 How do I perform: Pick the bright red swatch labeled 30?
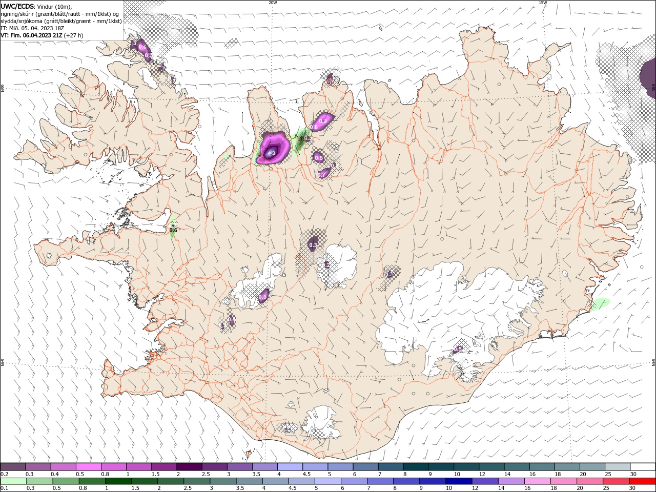[x=642, y=481]
